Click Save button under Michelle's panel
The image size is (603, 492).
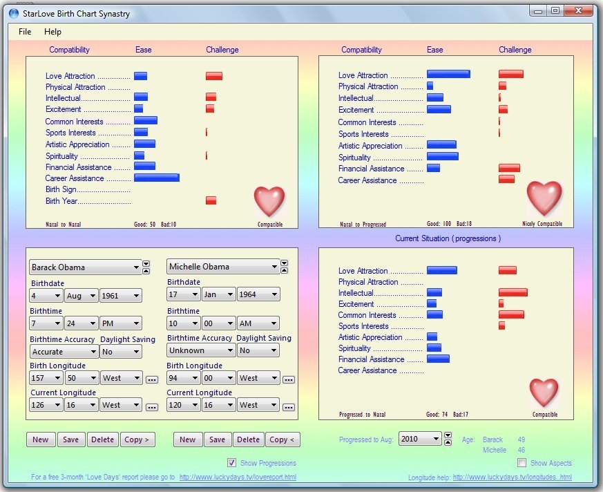pyautogui.click(x=218, y=439)
